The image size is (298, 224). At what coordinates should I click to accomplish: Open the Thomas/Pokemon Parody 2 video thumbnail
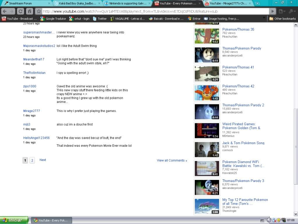tap(207, 112)
